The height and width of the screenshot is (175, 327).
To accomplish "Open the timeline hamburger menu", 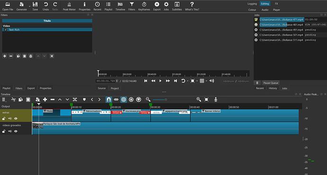I will pos(4,100).
